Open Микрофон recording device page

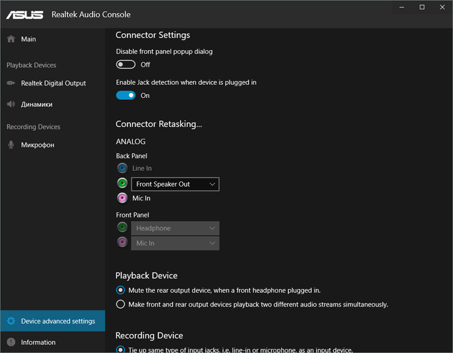37,145
